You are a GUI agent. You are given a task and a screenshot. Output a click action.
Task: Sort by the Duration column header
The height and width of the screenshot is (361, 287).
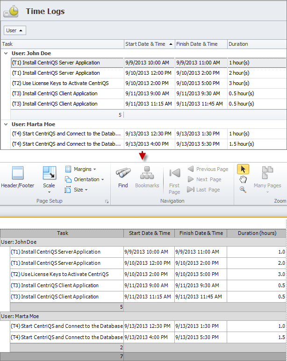point(257,44)
